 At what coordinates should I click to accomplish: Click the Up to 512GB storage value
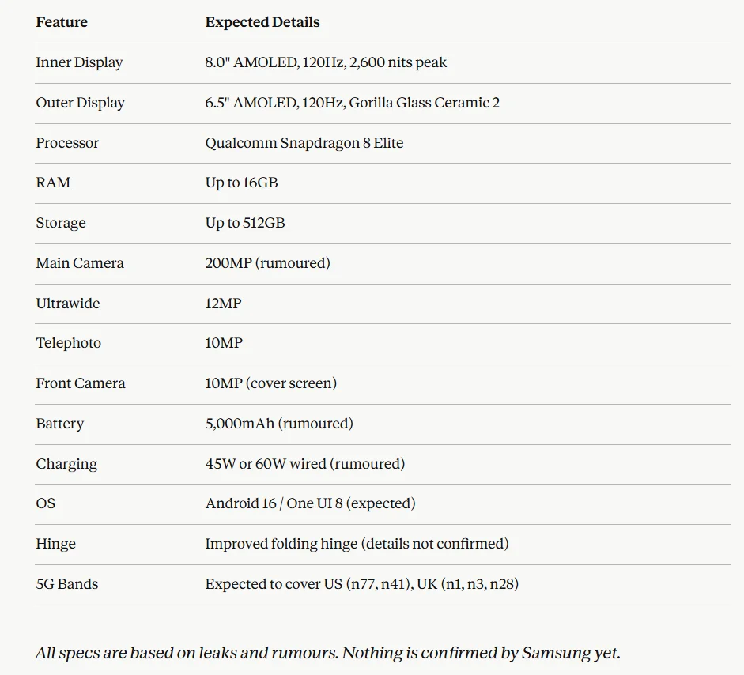coord(245,223)
